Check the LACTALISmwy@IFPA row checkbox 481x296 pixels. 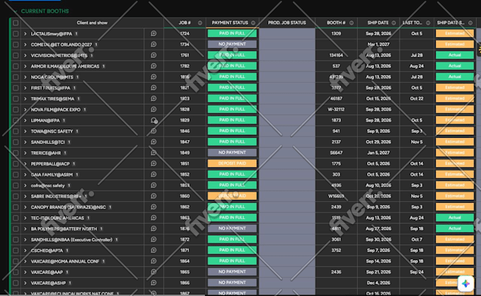[16, 34]
